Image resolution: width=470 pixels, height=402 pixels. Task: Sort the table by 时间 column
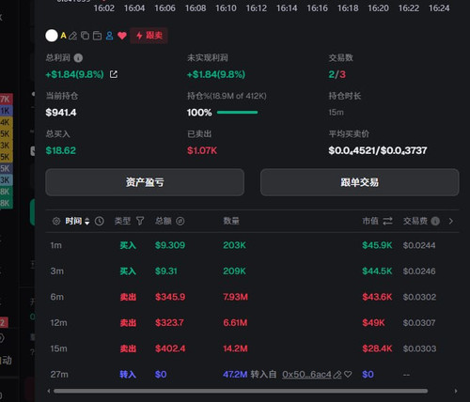pos(77,221)
